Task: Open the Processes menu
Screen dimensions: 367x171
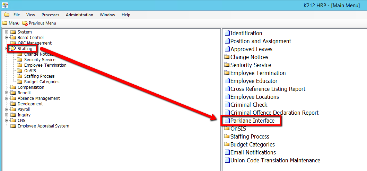Action: point(50,15)
